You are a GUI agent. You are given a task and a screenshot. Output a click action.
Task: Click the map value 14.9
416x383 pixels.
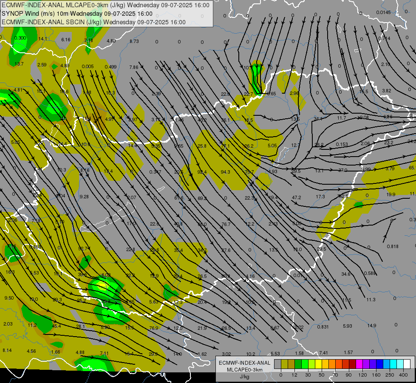[372, 326]
